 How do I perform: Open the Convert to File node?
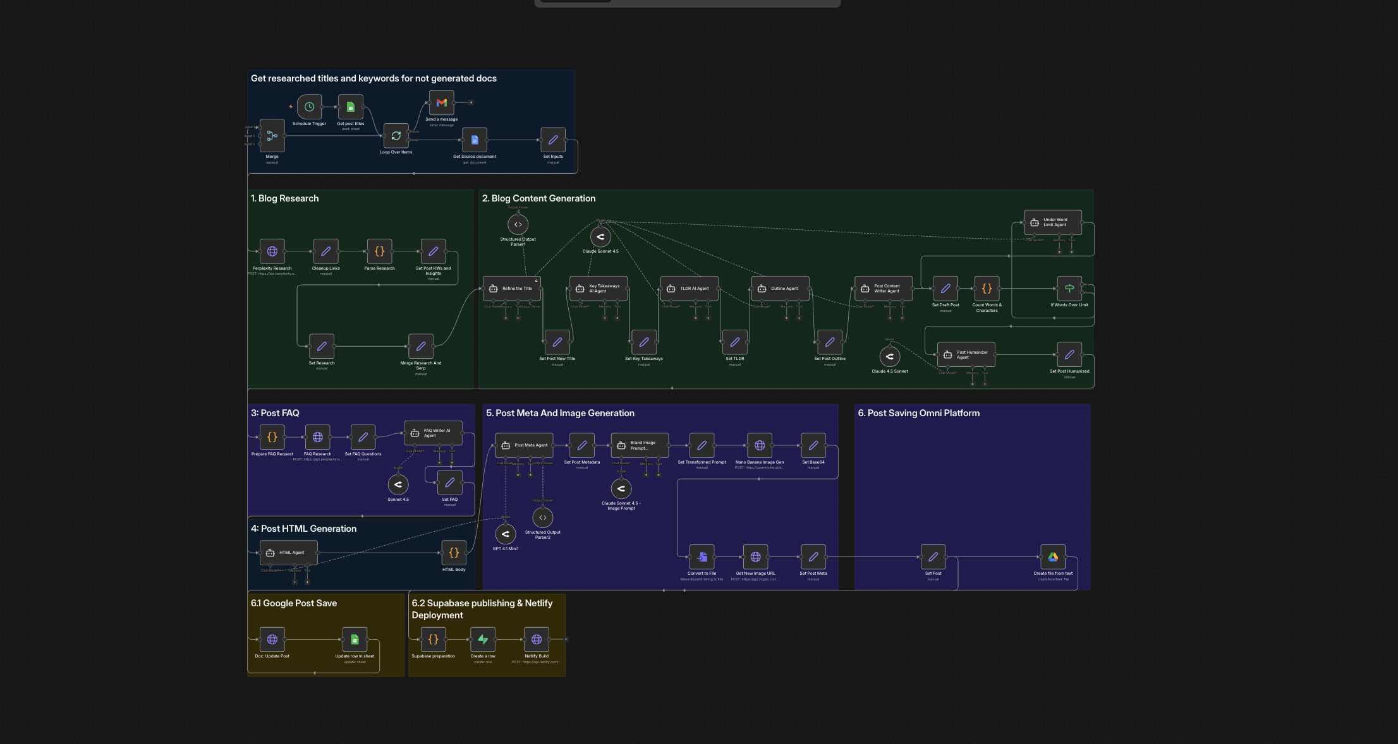click(x=702, y=557)
